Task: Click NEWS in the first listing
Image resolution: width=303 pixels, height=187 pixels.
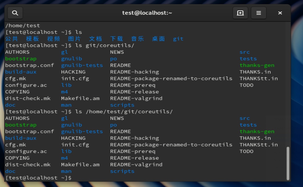Action: [x=117, y=52]
